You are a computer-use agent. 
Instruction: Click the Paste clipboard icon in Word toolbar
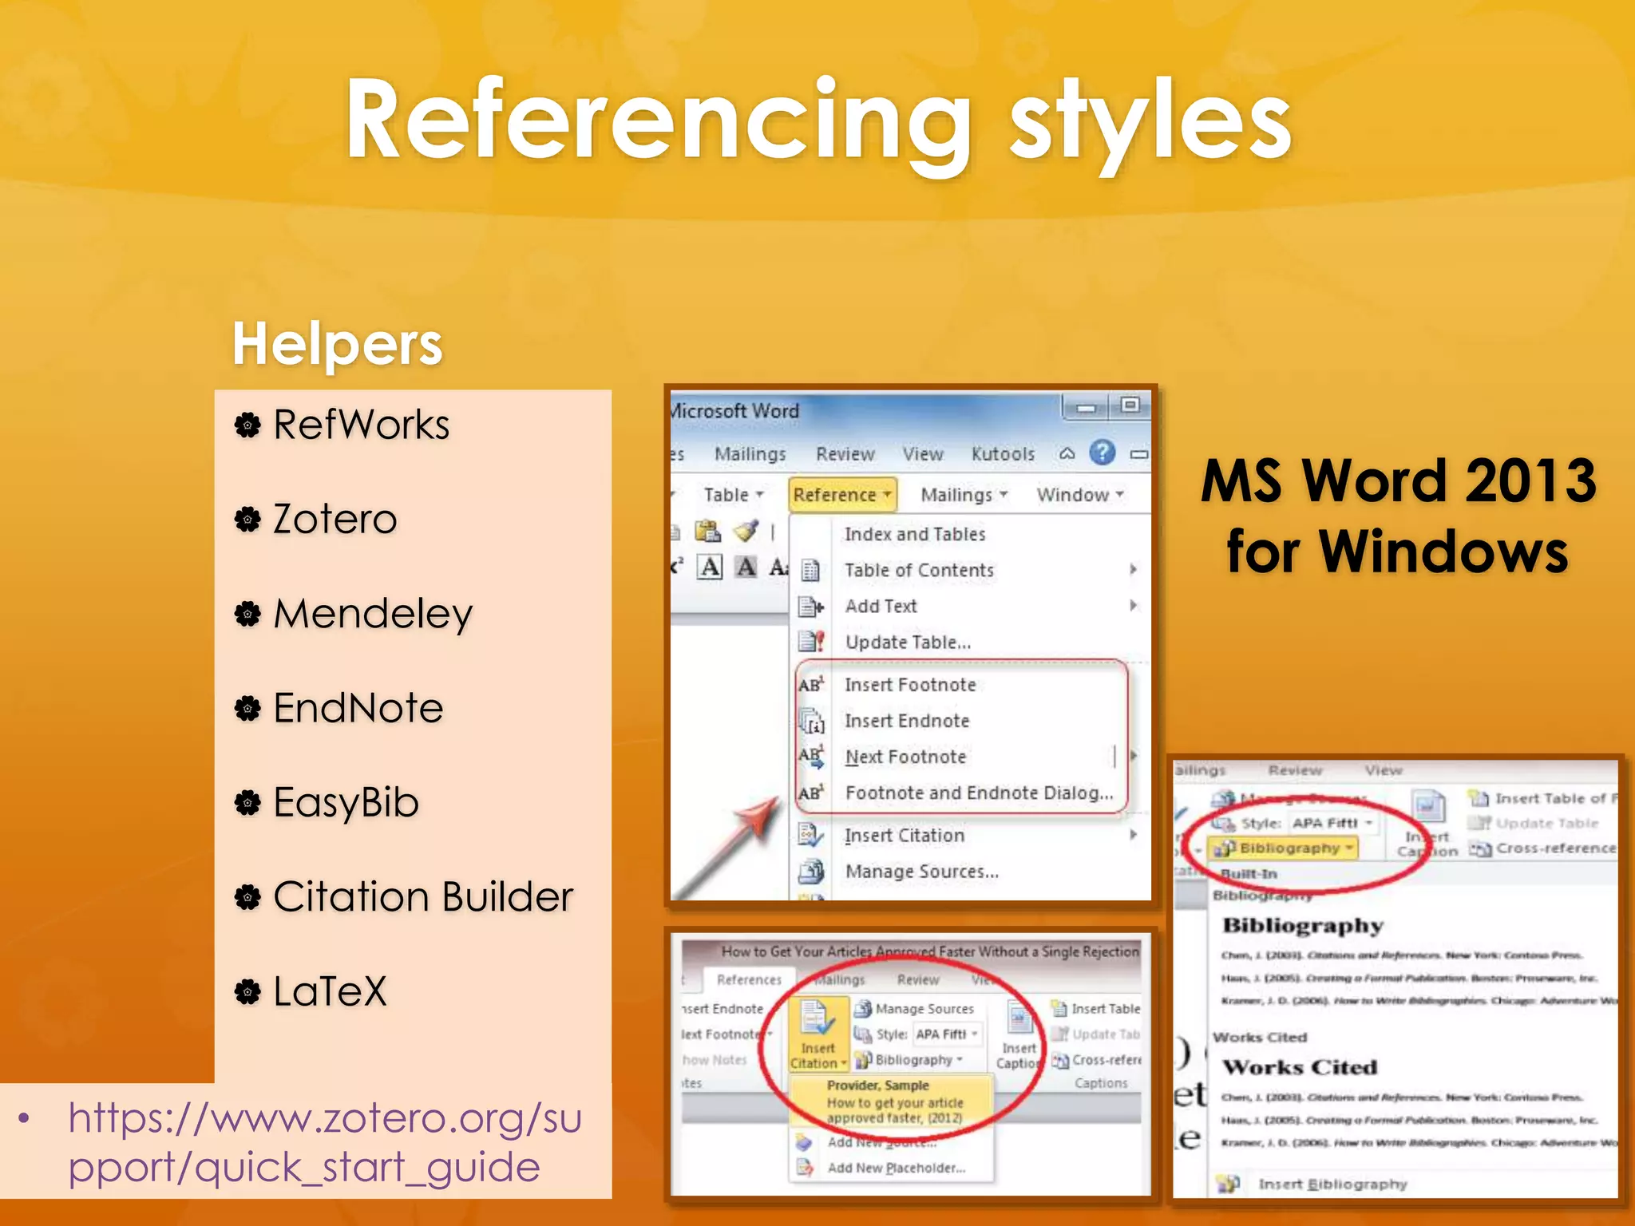click(707, 532)
